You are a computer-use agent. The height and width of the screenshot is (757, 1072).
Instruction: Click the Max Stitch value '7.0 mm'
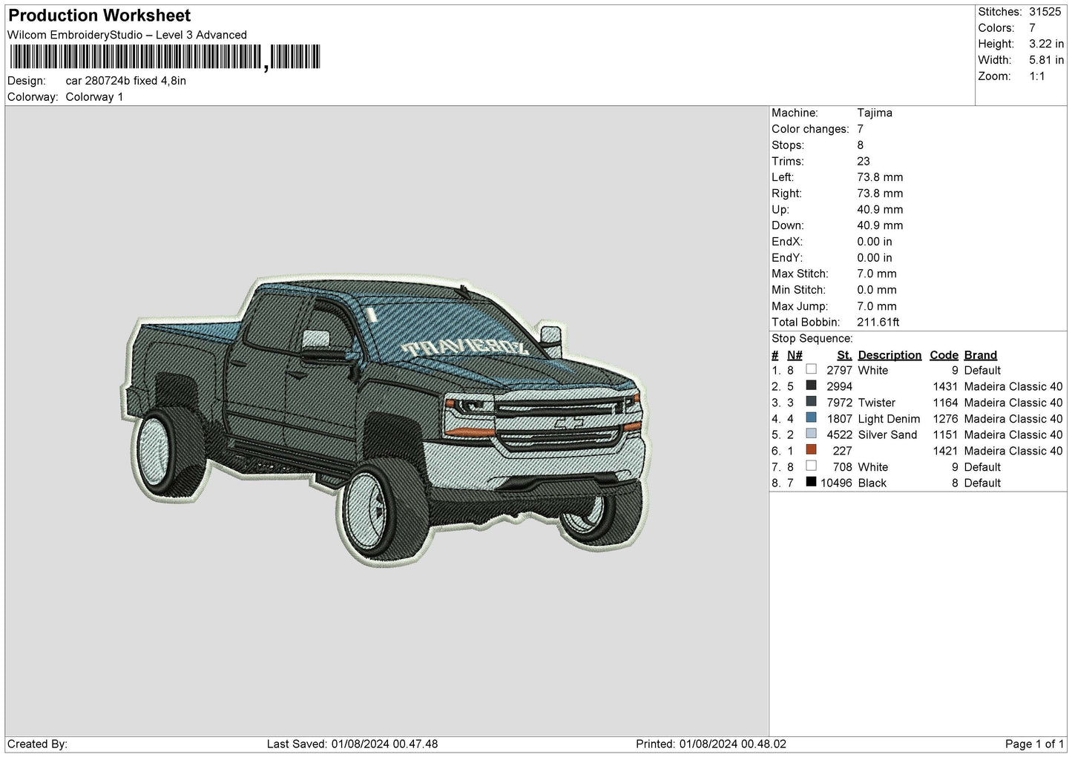[x=877, y=274]
